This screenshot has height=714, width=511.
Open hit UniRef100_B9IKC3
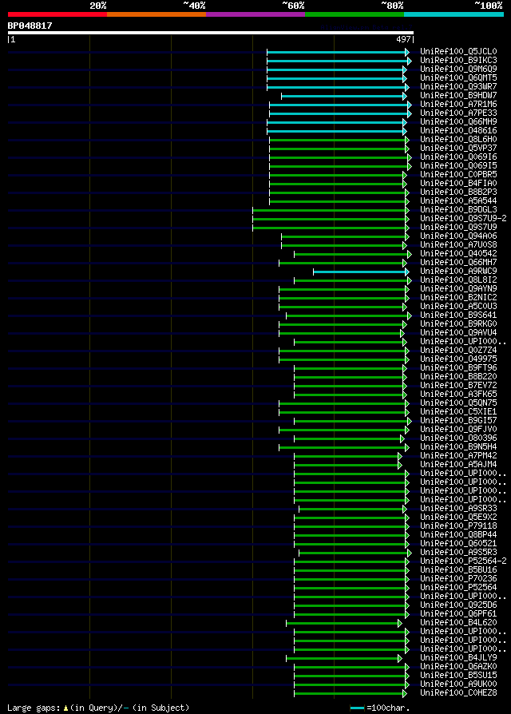click(458, 60)
